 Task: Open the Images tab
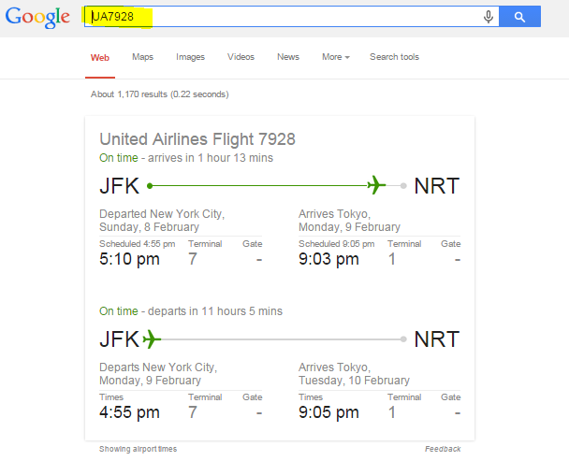coord(190,57)
